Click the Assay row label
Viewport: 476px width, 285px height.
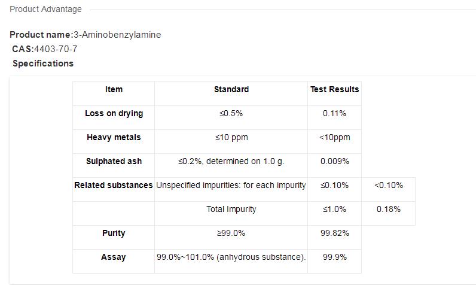(x=114, y=257)
